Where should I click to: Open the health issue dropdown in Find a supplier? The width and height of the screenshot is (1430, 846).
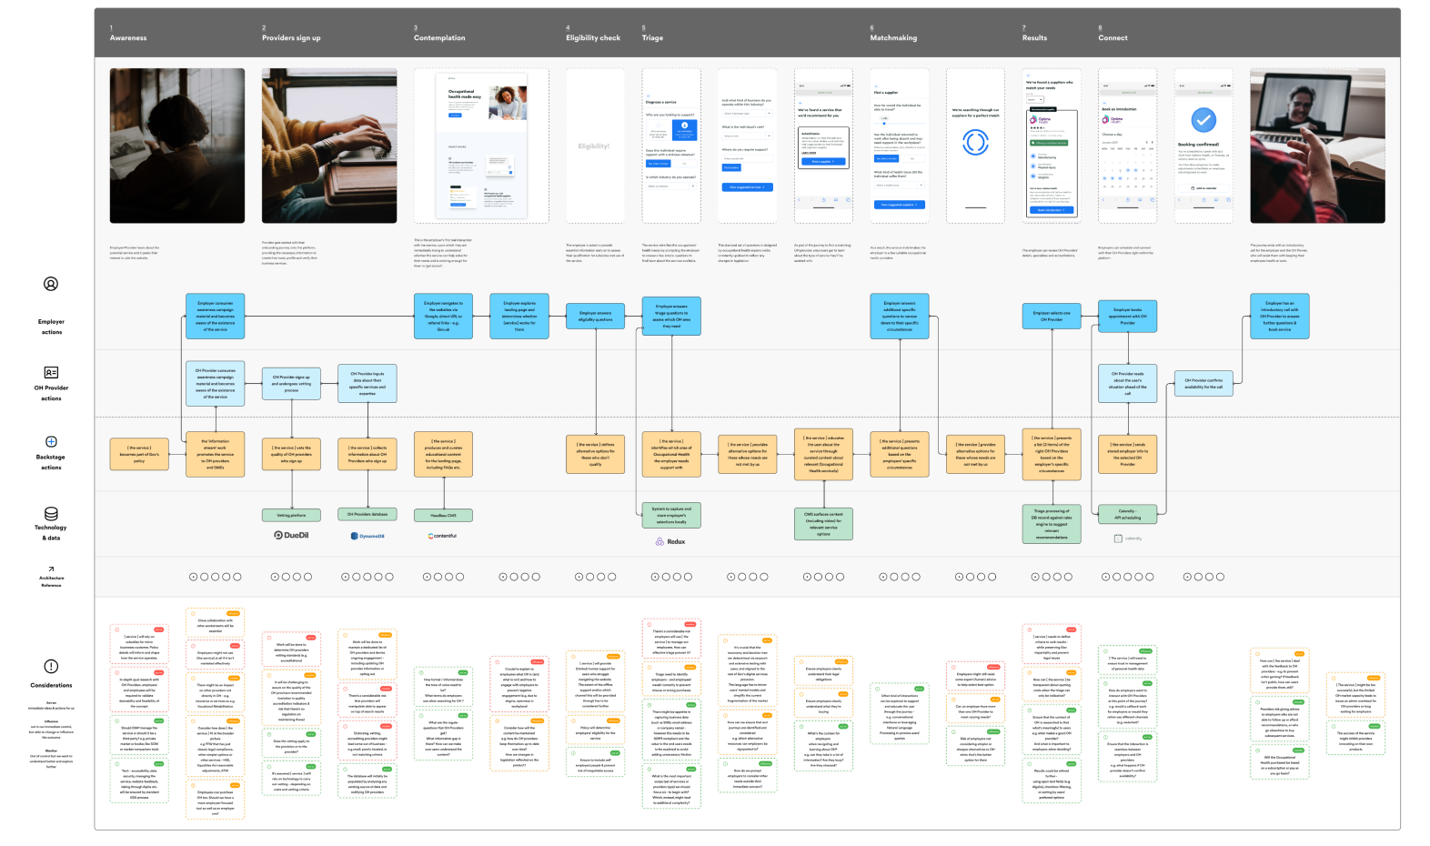(x=899, y=186)
